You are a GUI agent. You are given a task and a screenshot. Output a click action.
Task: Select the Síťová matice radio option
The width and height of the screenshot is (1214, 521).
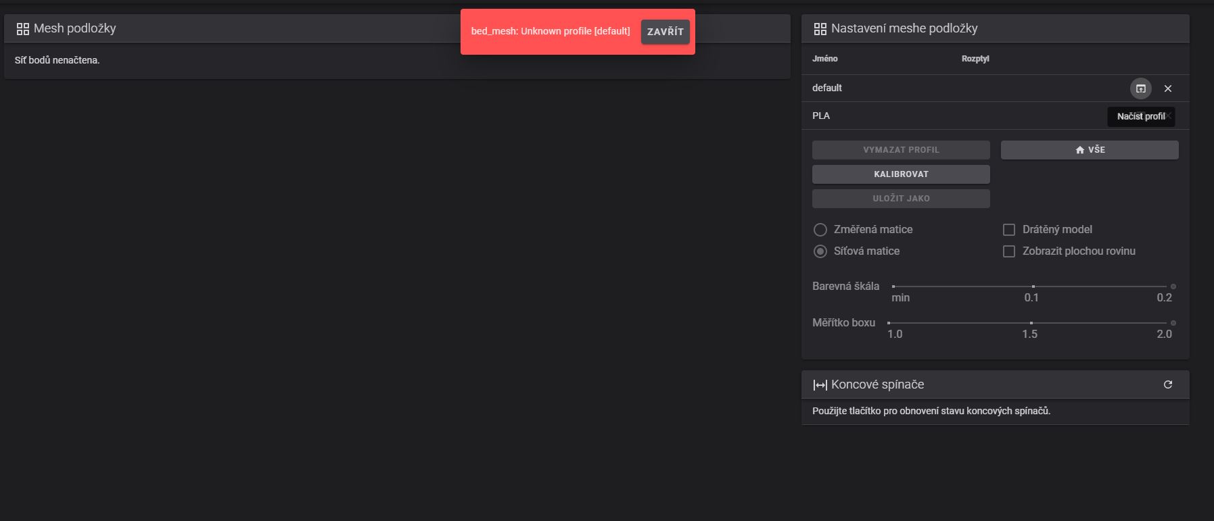(820, 251)
